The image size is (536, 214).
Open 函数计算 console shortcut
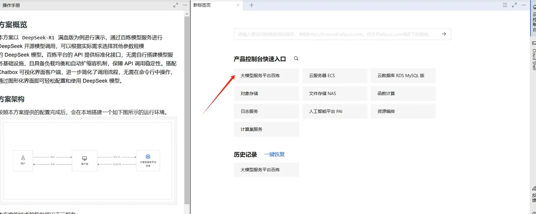404,94
